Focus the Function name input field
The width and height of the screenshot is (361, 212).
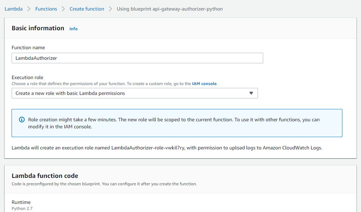137,58
